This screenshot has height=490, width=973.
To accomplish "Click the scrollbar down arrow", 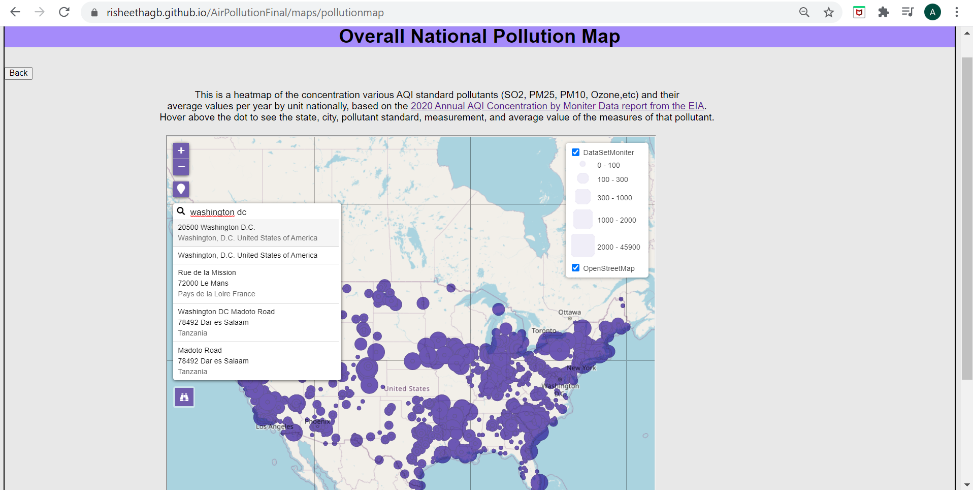I will pos(967,485).
